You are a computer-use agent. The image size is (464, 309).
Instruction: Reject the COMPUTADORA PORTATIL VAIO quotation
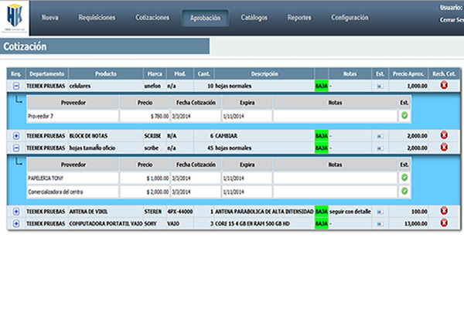(444, 223)
